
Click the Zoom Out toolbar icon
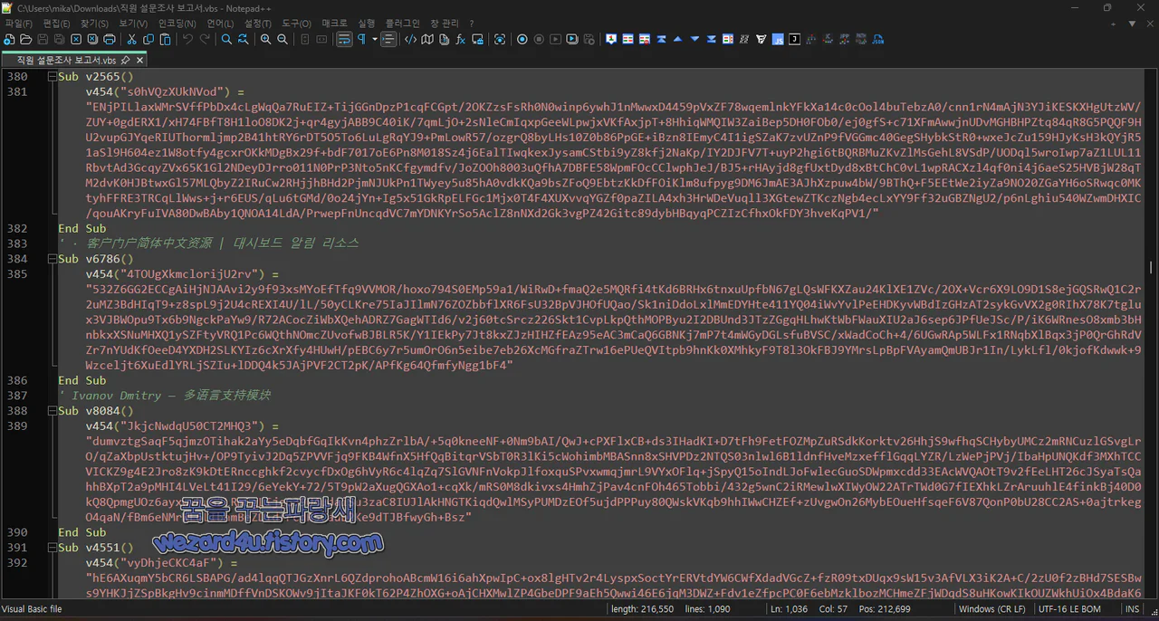283,40
